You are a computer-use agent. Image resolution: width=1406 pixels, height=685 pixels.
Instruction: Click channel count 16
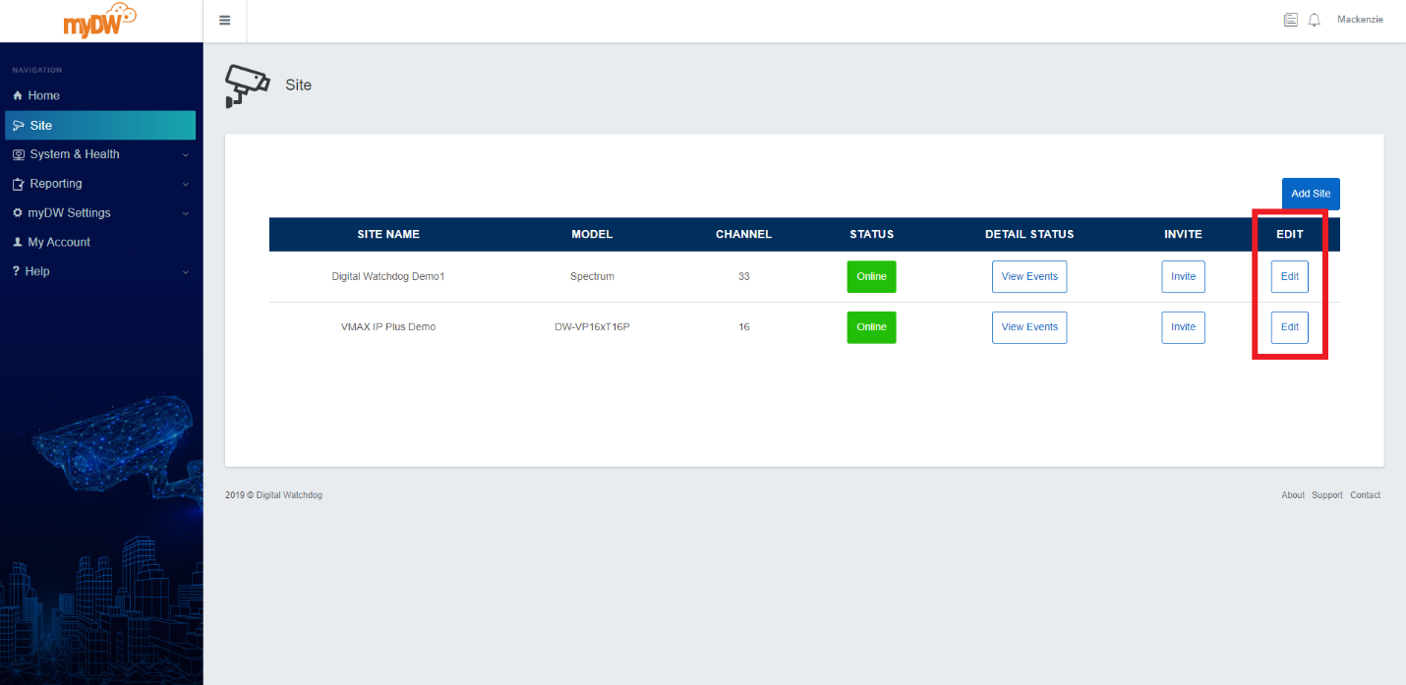pos(744,326)
